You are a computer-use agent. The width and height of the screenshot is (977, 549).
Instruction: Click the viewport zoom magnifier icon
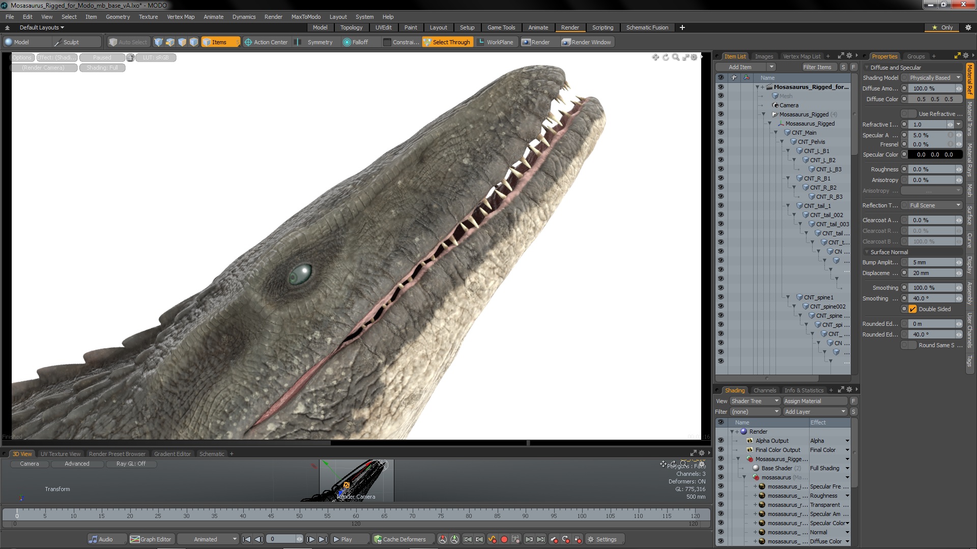pos(676,57)
